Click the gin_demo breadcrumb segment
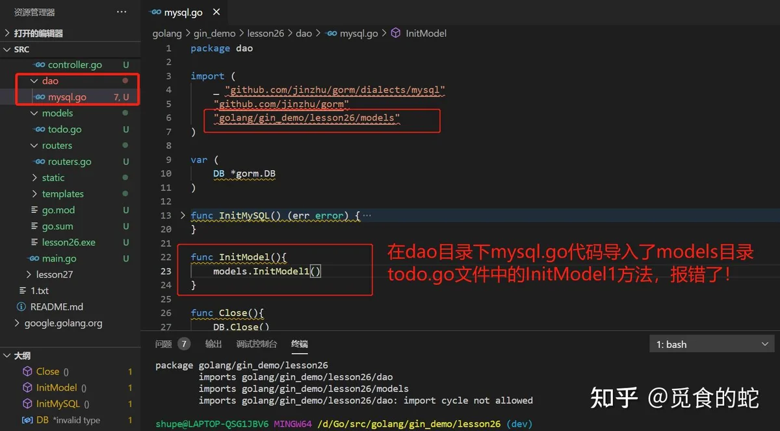 pos(214,33)
